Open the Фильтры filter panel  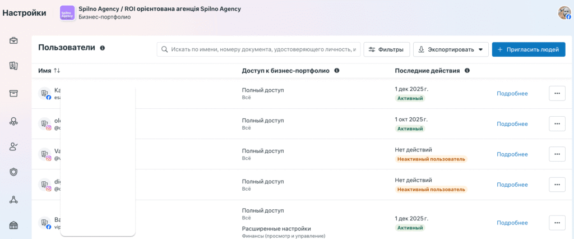[387, 49]
